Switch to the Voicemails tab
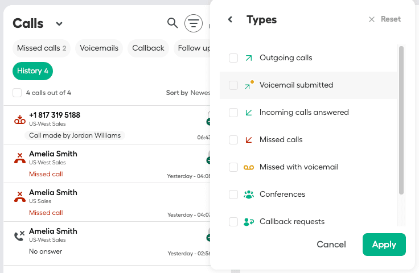The height and width of the screenshot is (273, 419). click(99, 48)
